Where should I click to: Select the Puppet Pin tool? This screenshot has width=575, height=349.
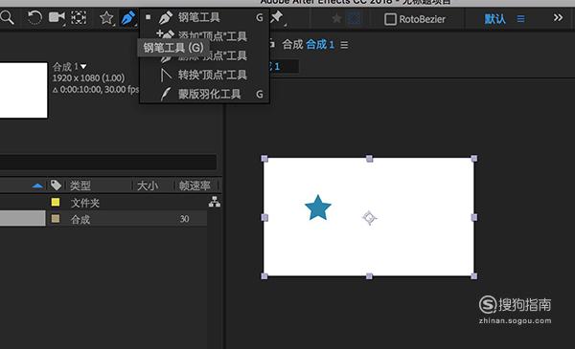pyautogui.click(x=277, y=16)
